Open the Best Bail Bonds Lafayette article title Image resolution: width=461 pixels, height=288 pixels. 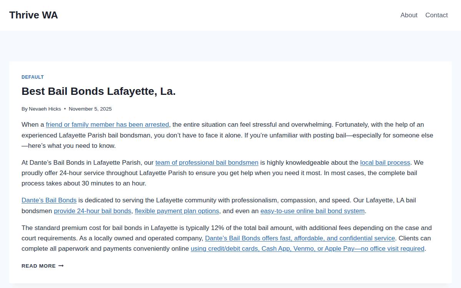[x=98, y=91]
